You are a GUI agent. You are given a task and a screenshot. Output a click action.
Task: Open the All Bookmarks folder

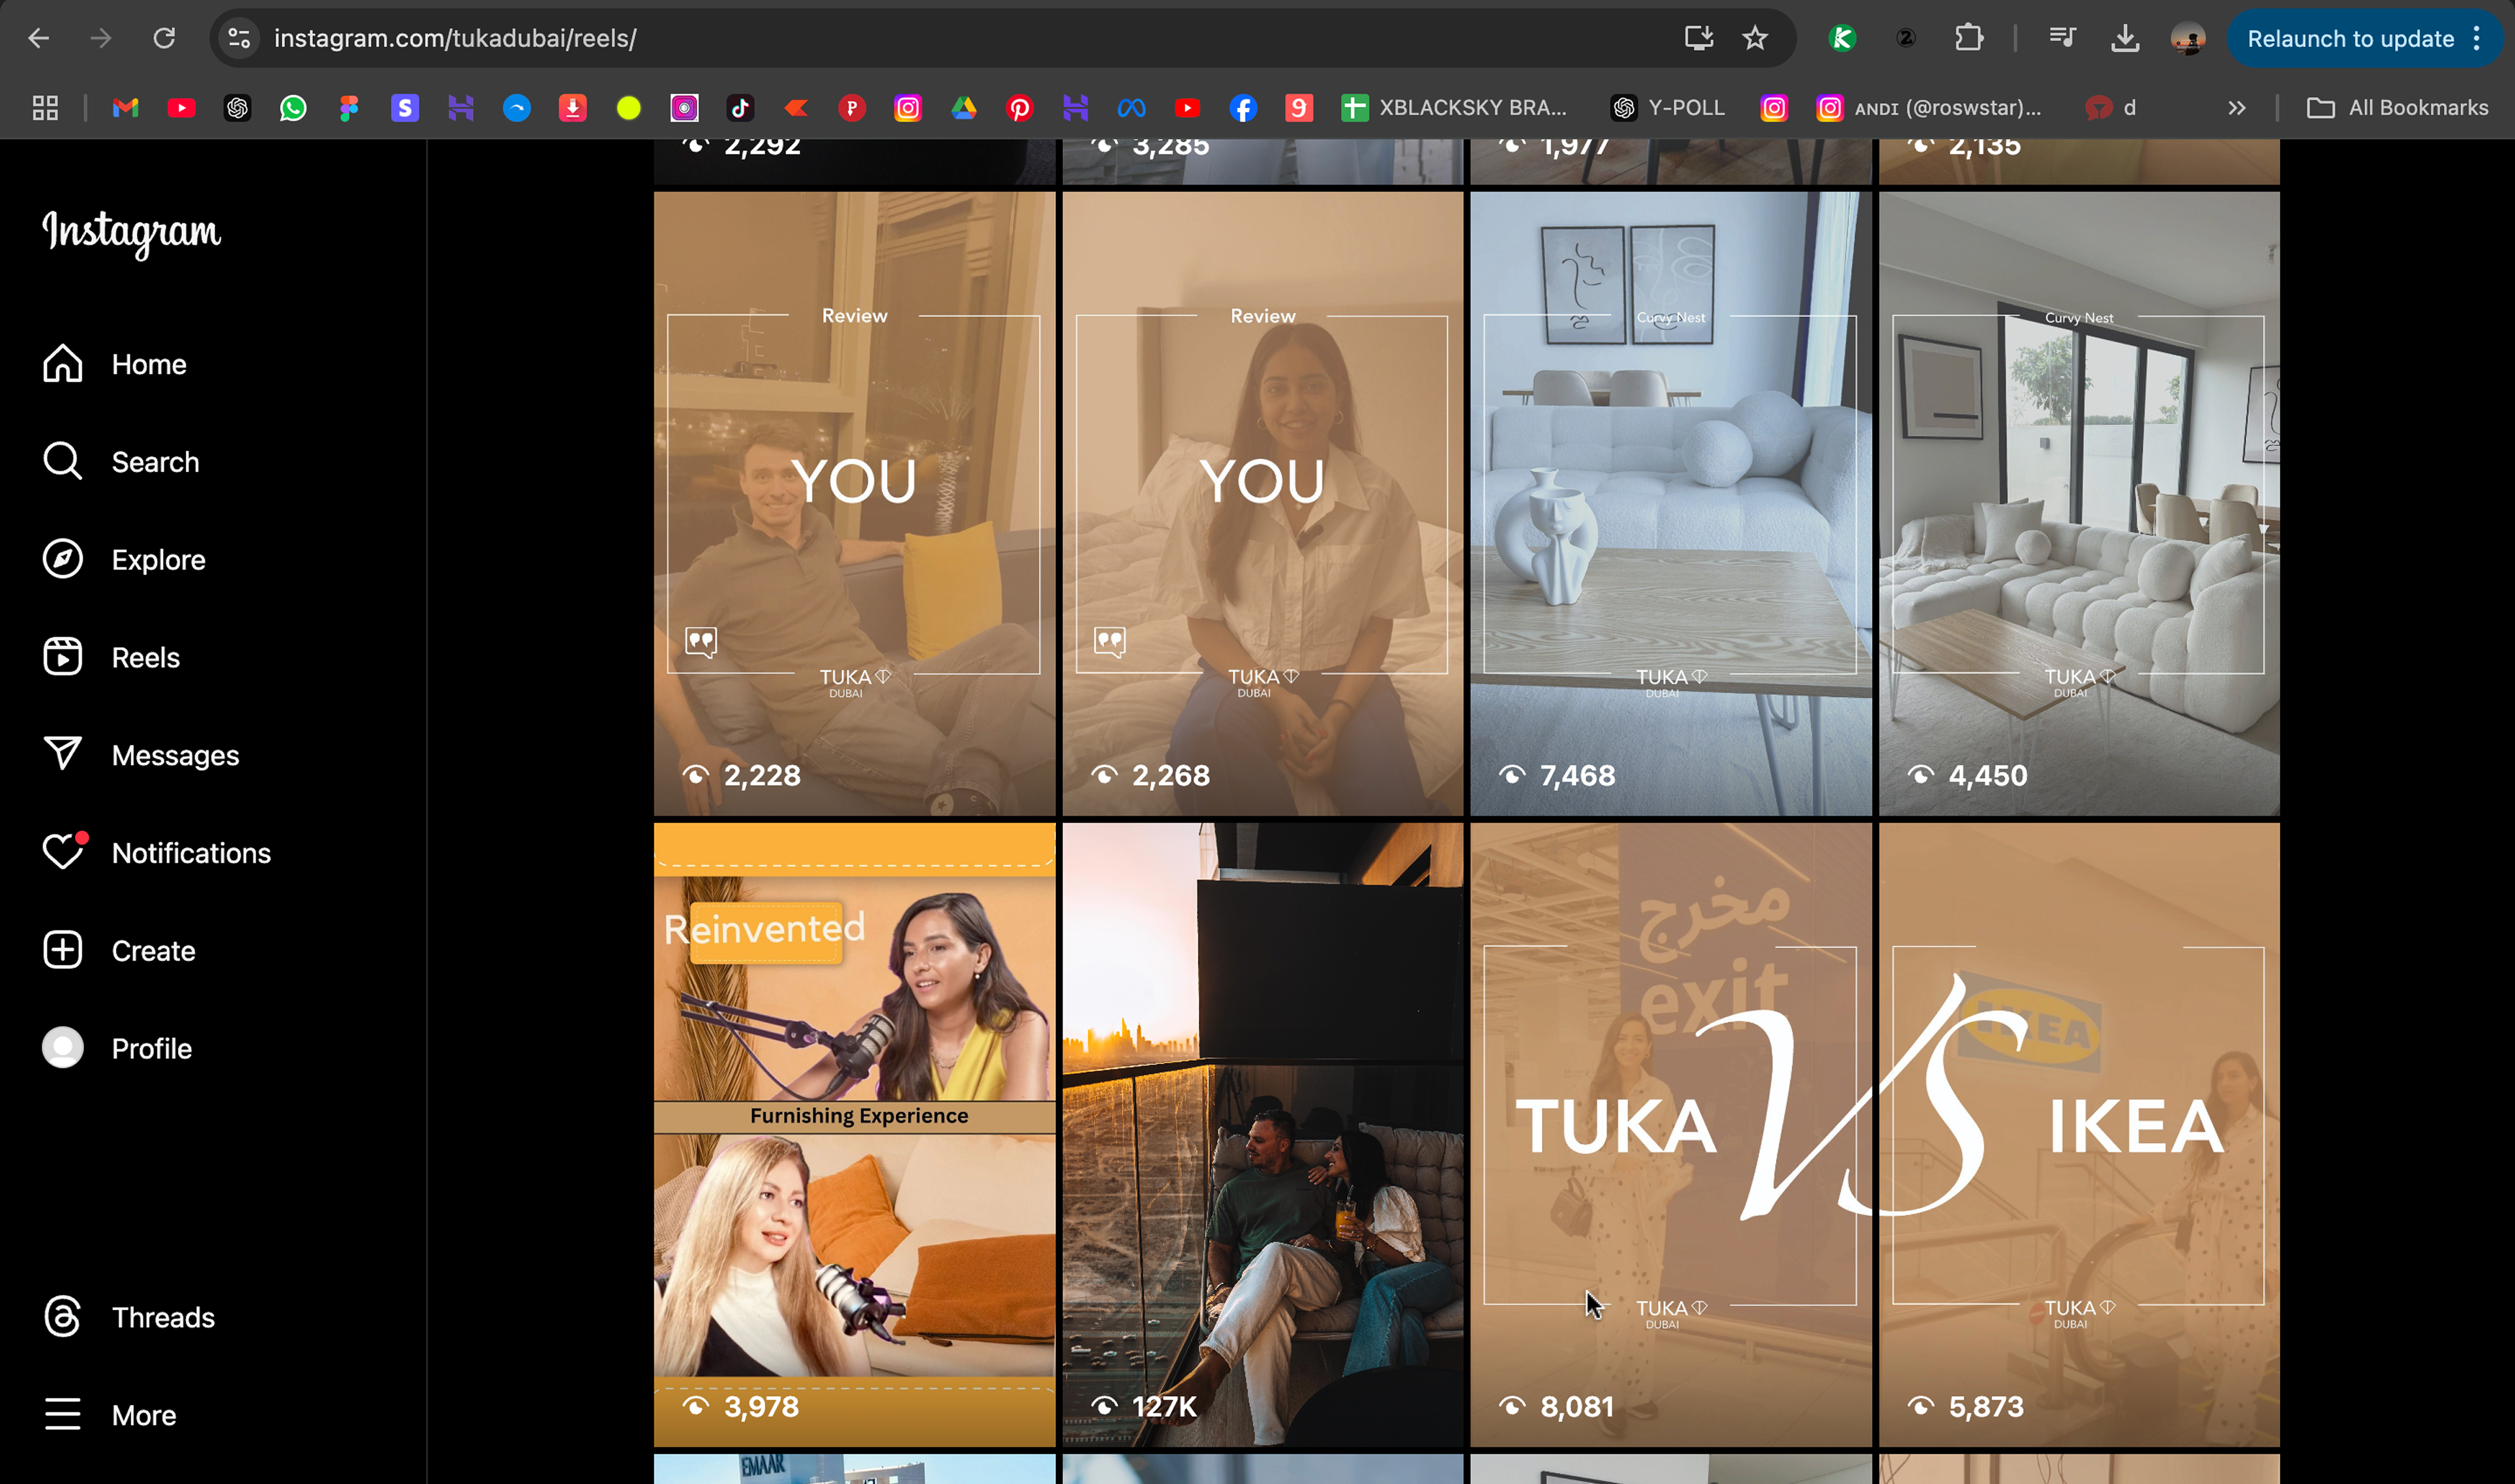click(2398, 108)
